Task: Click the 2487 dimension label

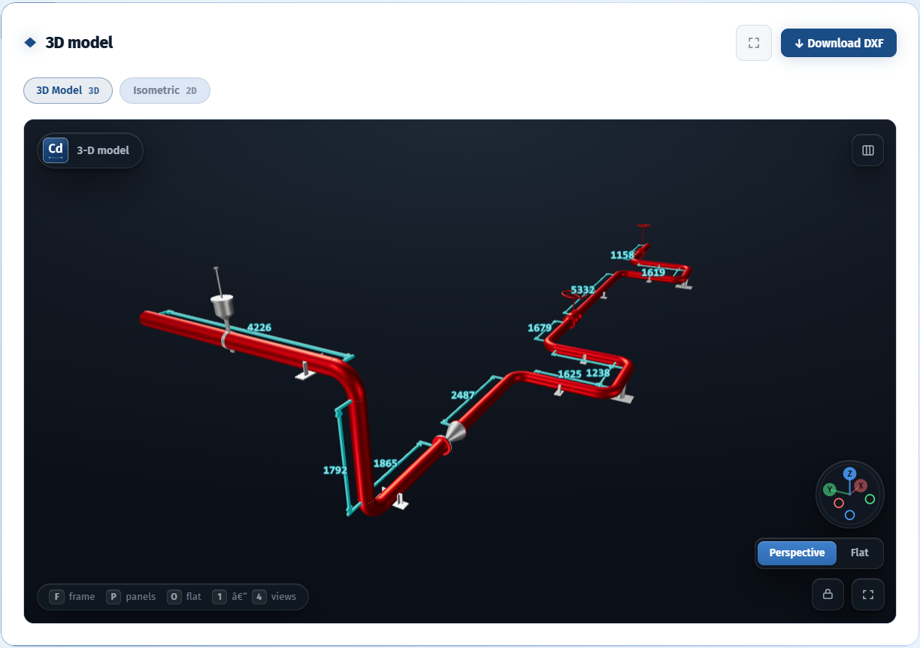Action: pos(463,395)
